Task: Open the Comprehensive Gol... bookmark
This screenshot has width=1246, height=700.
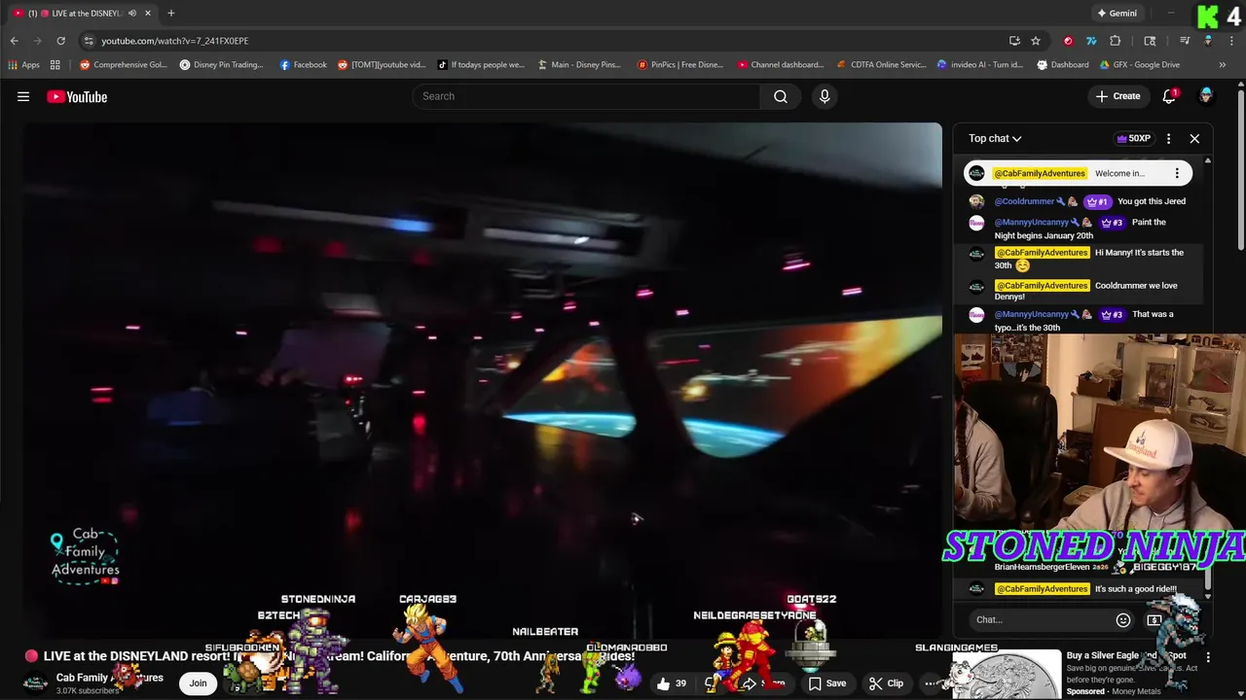Action: (x=124, y=65)
